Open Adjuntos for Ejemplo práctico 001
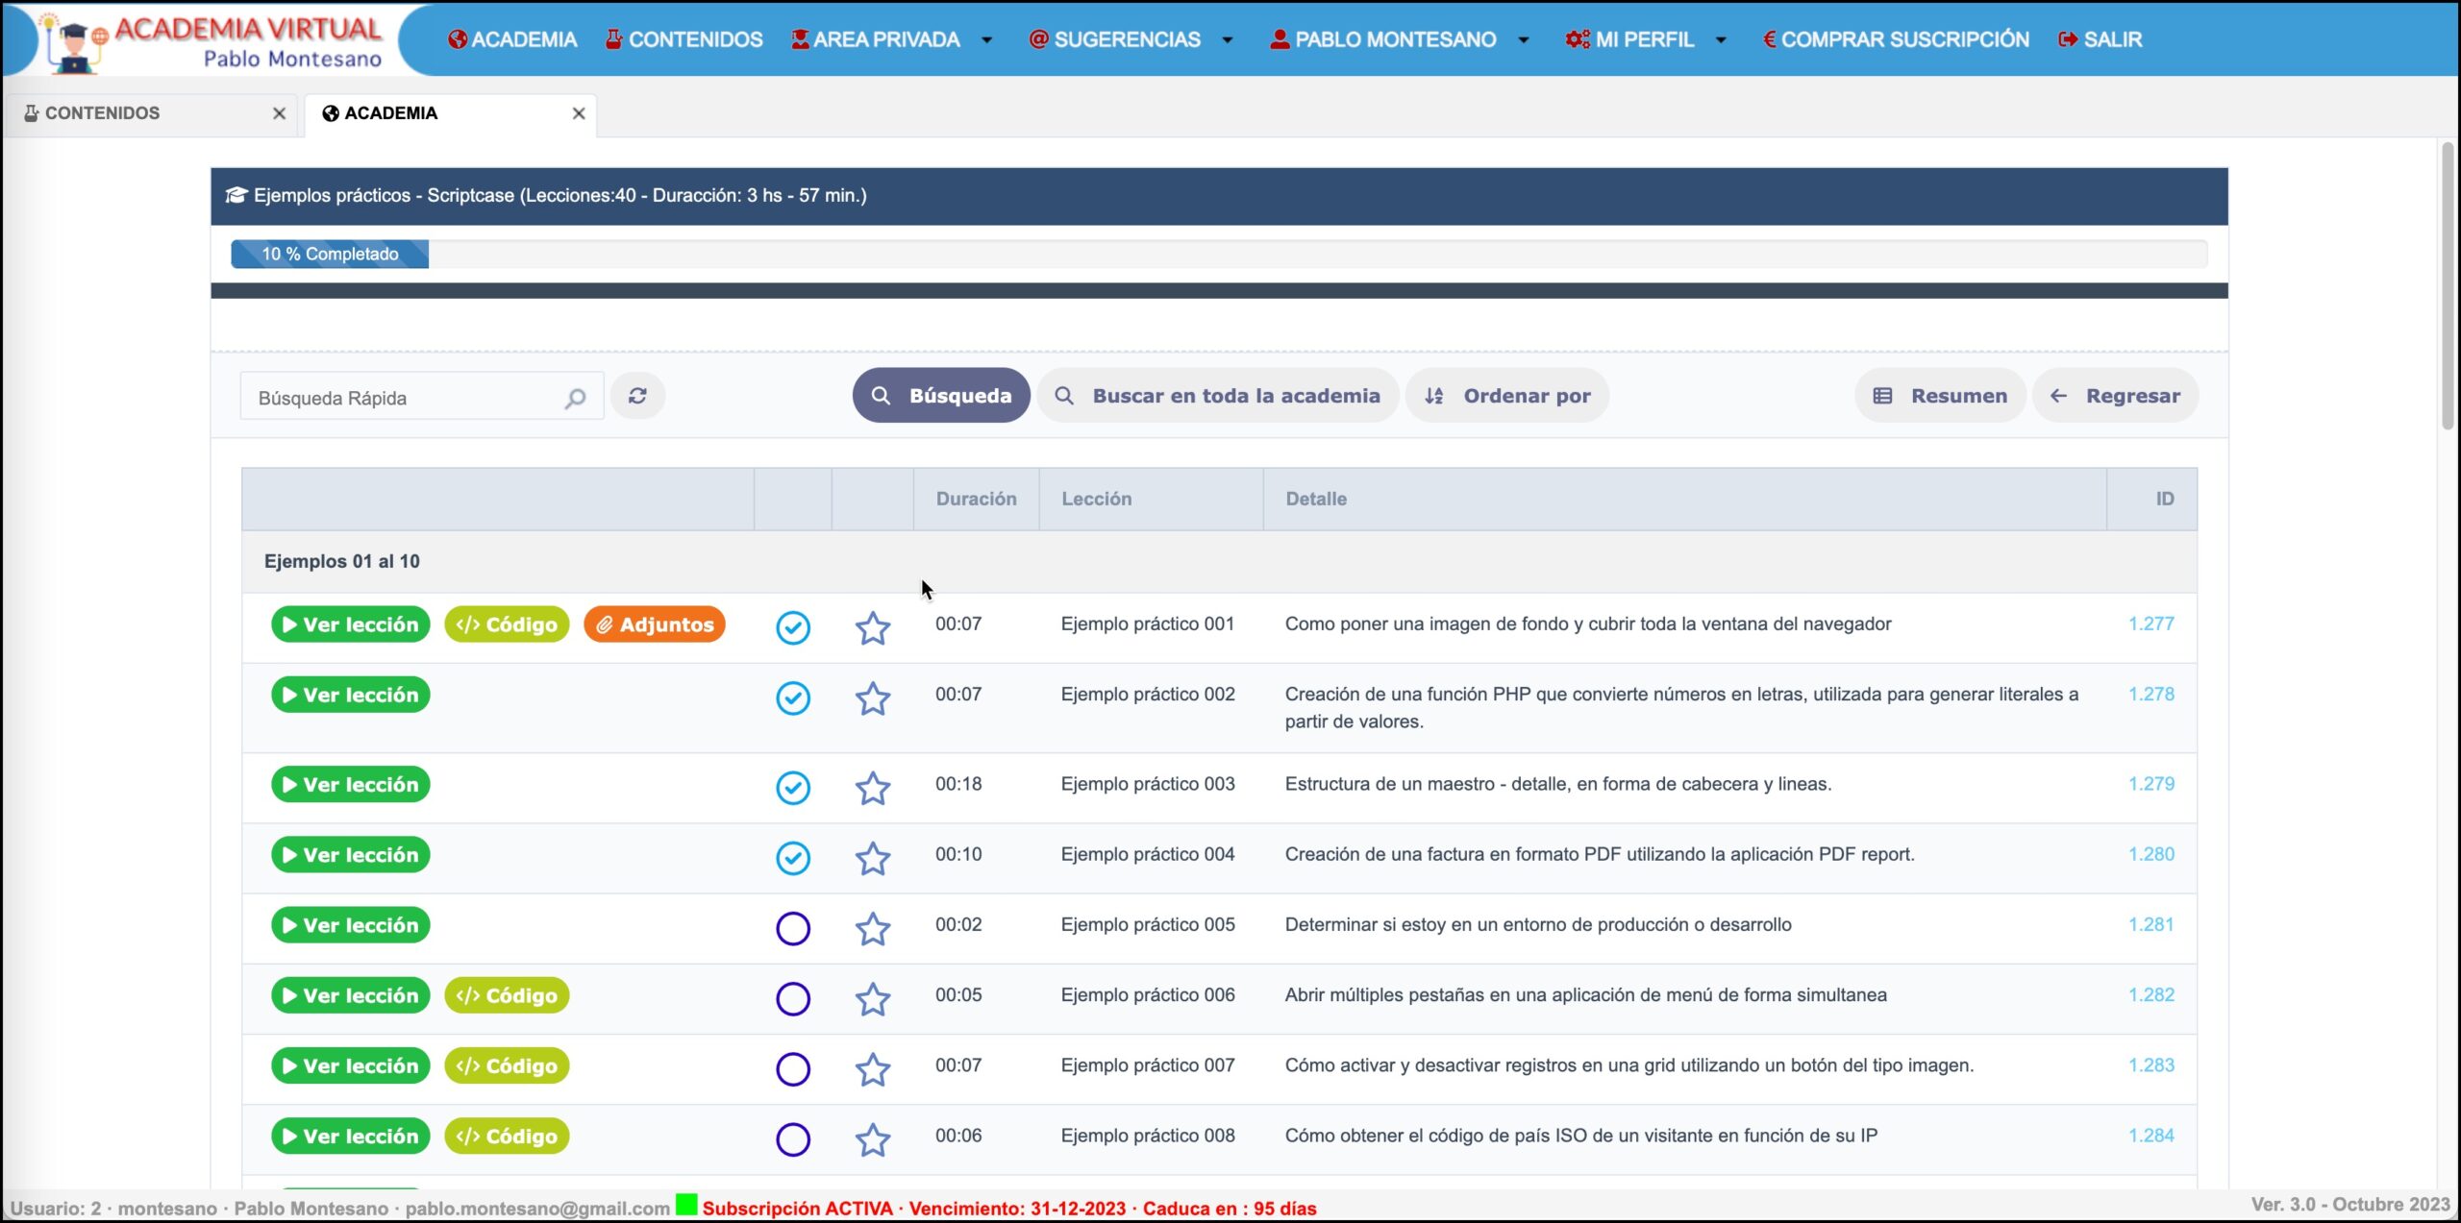Screen dimensions: 2461x1223 point(655,624)
